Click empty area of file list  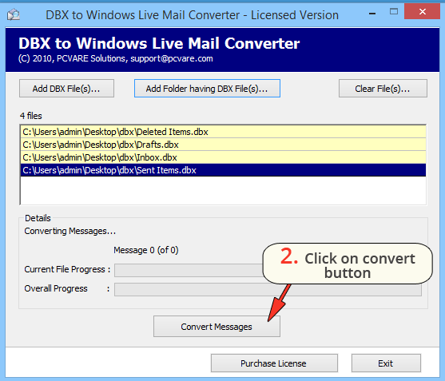click(223, 190)
